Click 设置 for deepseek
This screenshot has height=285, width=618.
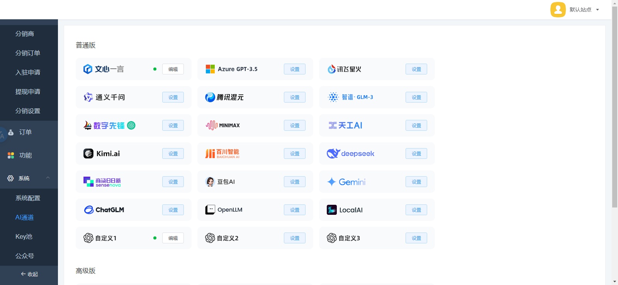click(x=416, y=153)
